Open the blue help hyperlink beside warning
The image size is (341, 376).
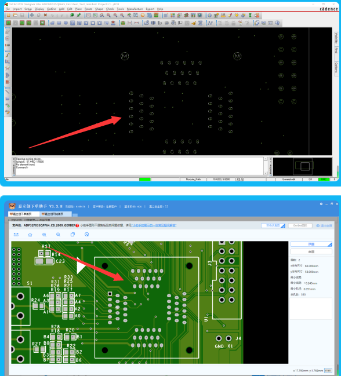point(154,225)
